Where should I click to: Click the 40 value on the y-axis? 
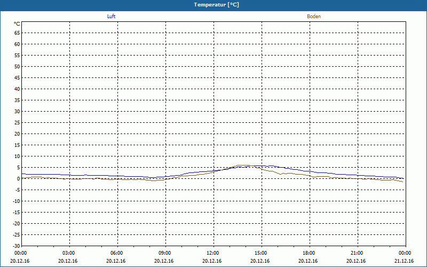click(x=17, y=89)
